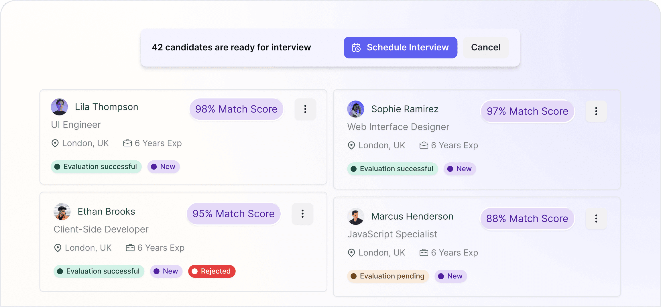Click Ethan Brooks' profile avatar
This screenshot has width=661, height=307.
tap(62, 212)
